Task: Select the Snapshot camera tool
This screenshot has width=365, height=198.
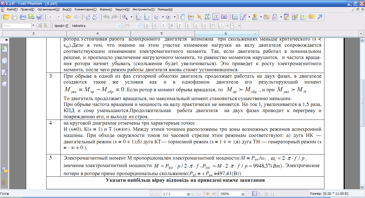Action: pyautogui.click(x=224, y=17)
